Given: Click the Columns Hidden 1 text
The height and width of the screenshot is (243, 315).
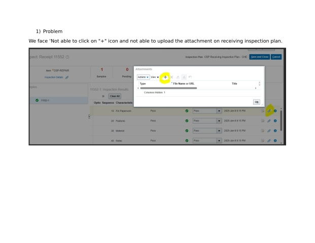Looking at the screenshot, I should (x=155, y=93).
